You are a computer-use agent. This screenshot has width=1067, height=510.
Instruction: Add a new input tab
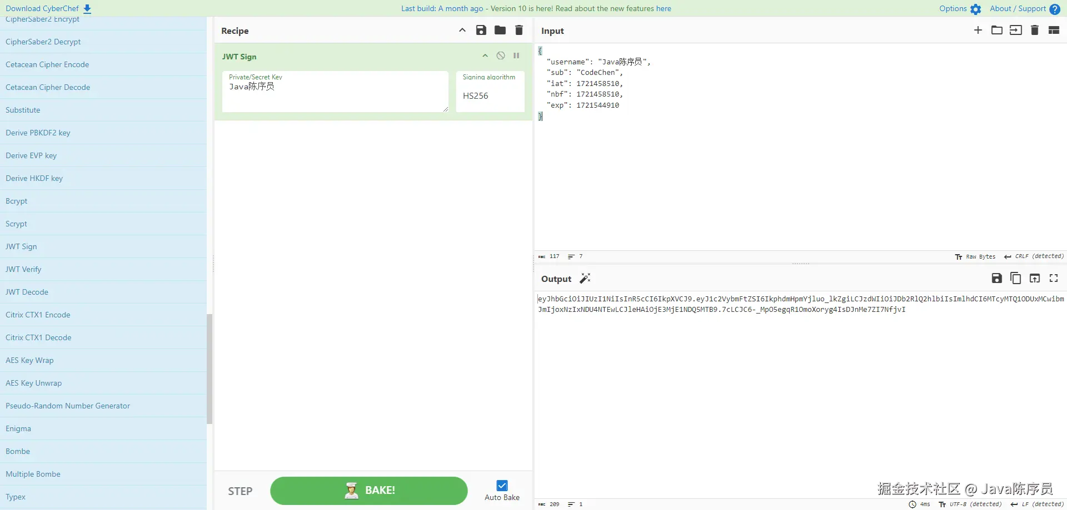point(978,31)
